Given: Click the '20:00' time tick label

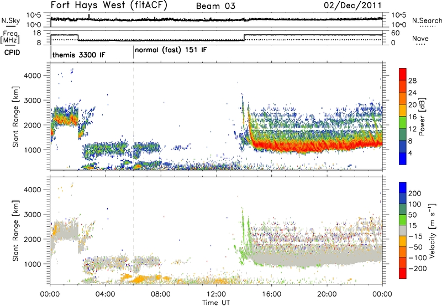Looking at the screenshot, I should click(327, 294).
